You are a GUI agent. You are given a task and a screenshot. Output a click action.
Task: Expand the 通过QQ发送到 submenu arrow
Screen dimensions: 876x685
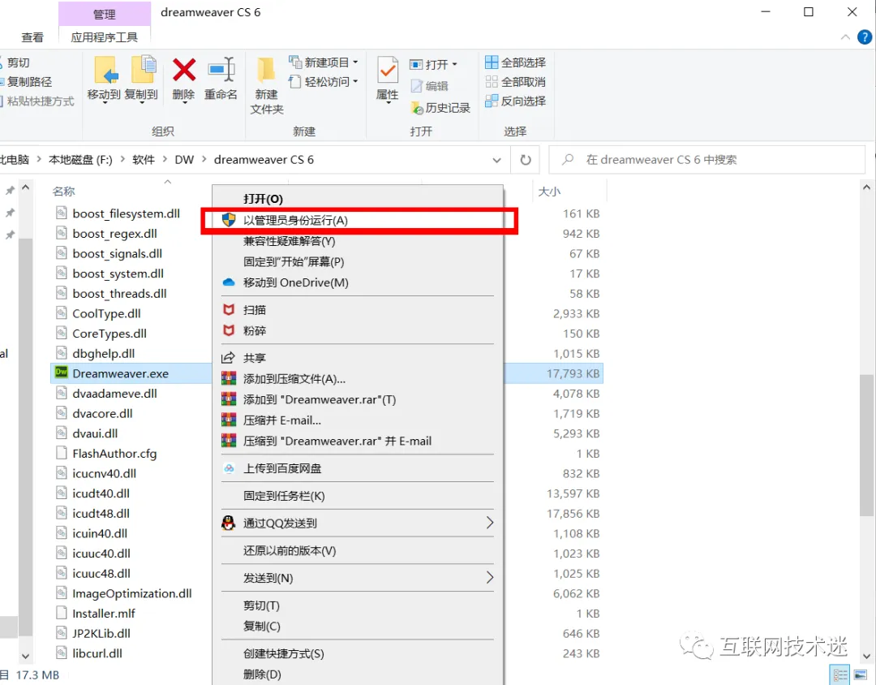tap(489, 523)
